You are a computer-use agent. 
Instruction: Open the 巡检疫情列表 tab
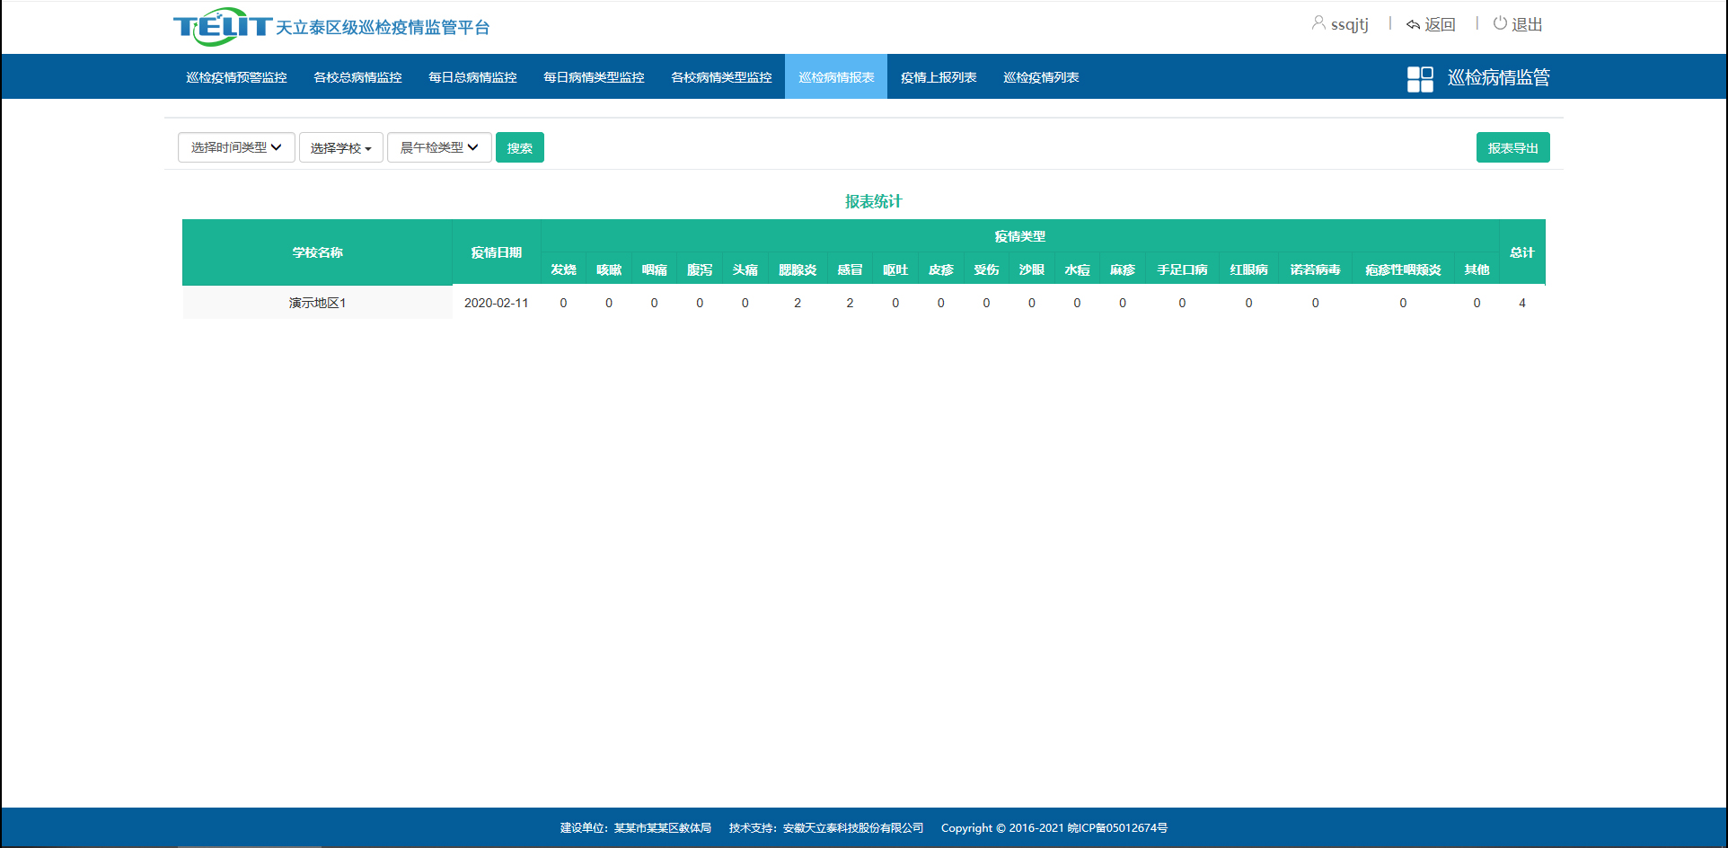(x=1041, y=77)
